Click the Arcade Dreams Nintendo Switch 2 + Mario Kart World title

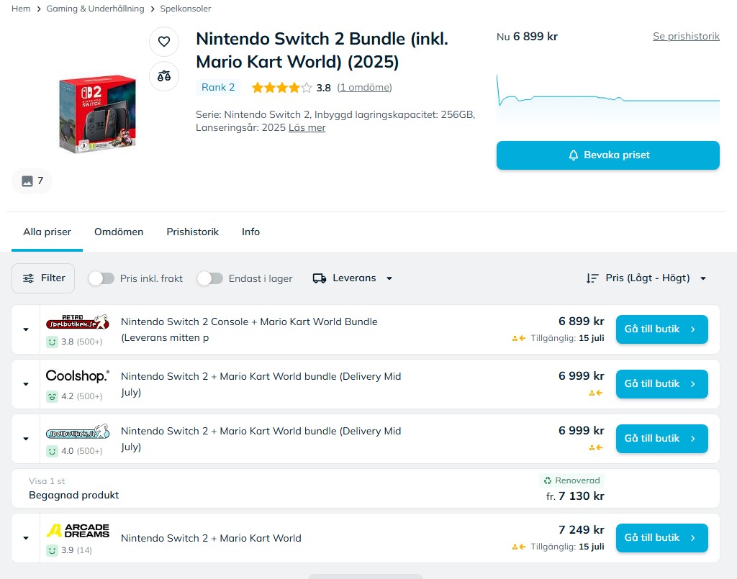211,538
